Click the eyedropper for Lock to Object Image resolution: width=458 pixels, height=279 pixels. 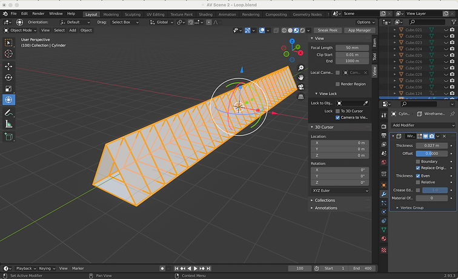point(365,103)
